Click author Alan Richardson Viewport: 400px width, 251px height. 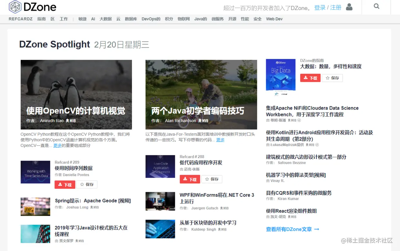tap(180, 121)
